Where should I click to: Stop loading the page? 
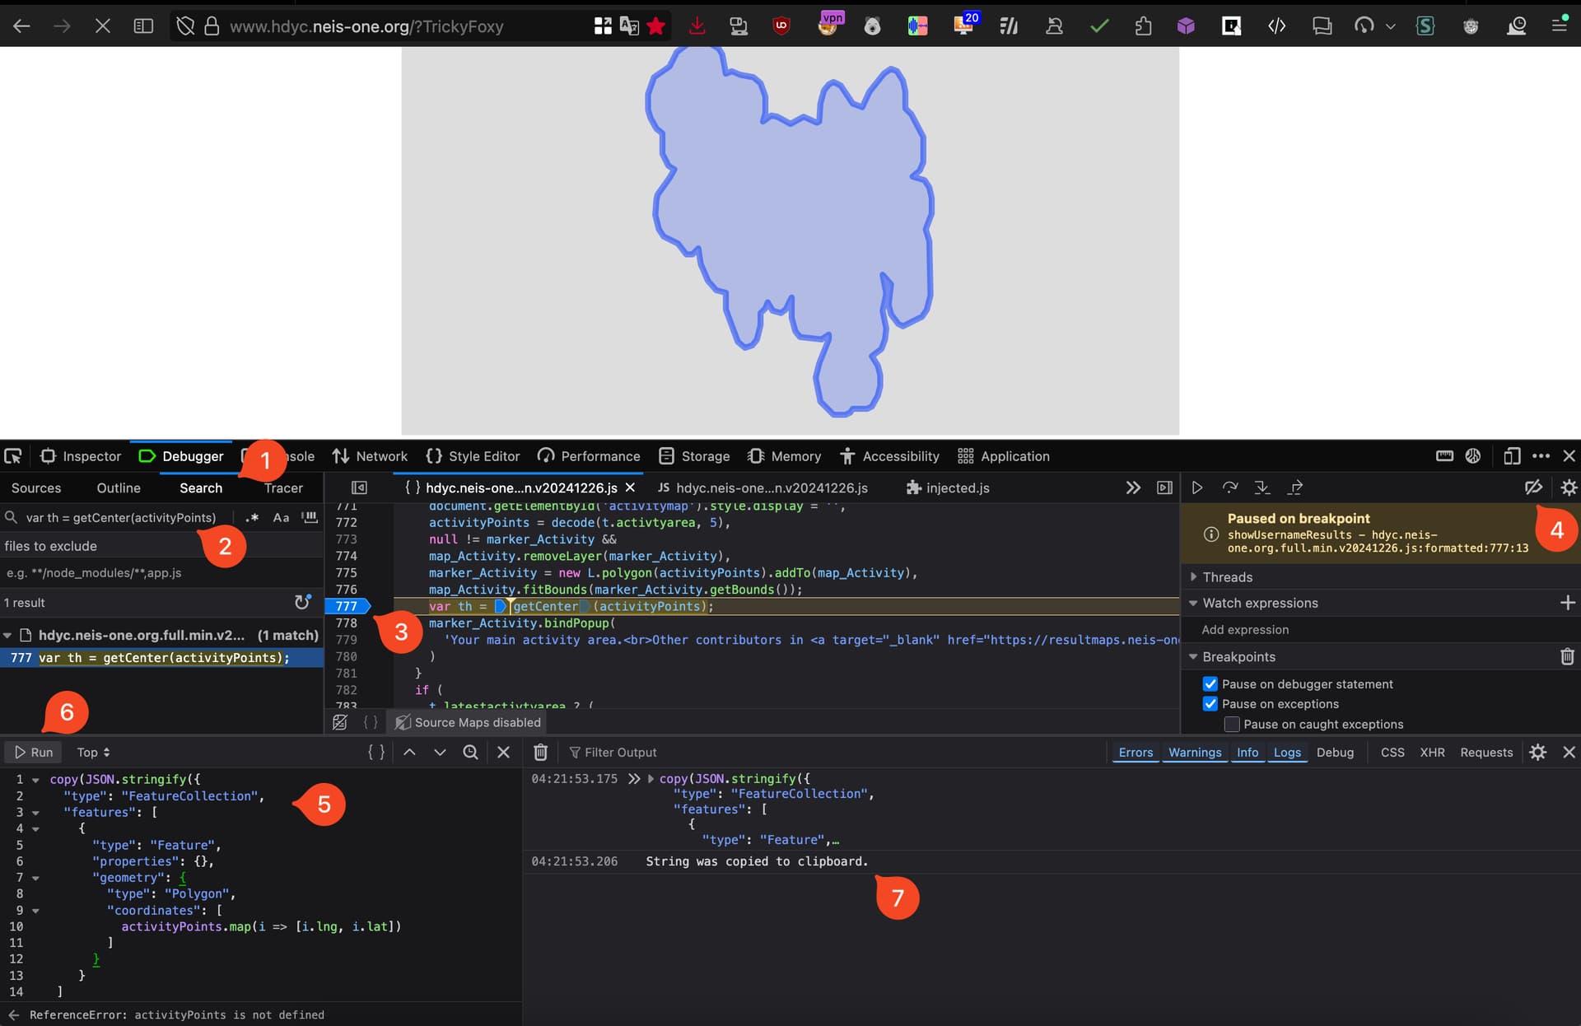coord(102,26)
